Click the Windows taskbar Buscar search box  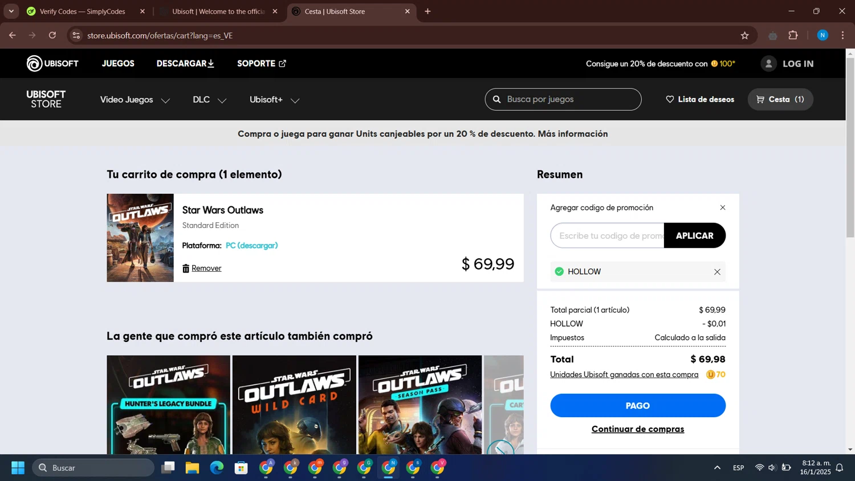point(93,468)
